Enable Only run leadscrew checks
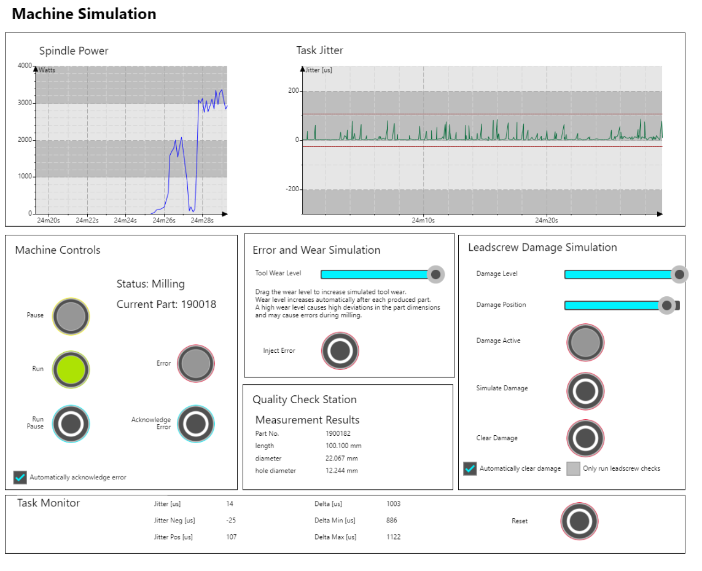The image size is (702, 571). click(x=573, y=468)
